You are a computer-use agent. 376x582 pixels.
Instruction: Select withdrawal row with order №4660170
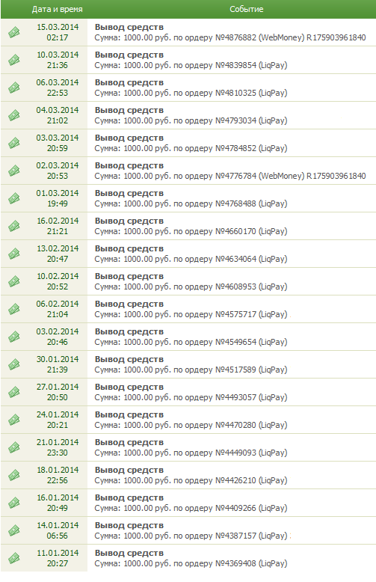click(188, 226)
